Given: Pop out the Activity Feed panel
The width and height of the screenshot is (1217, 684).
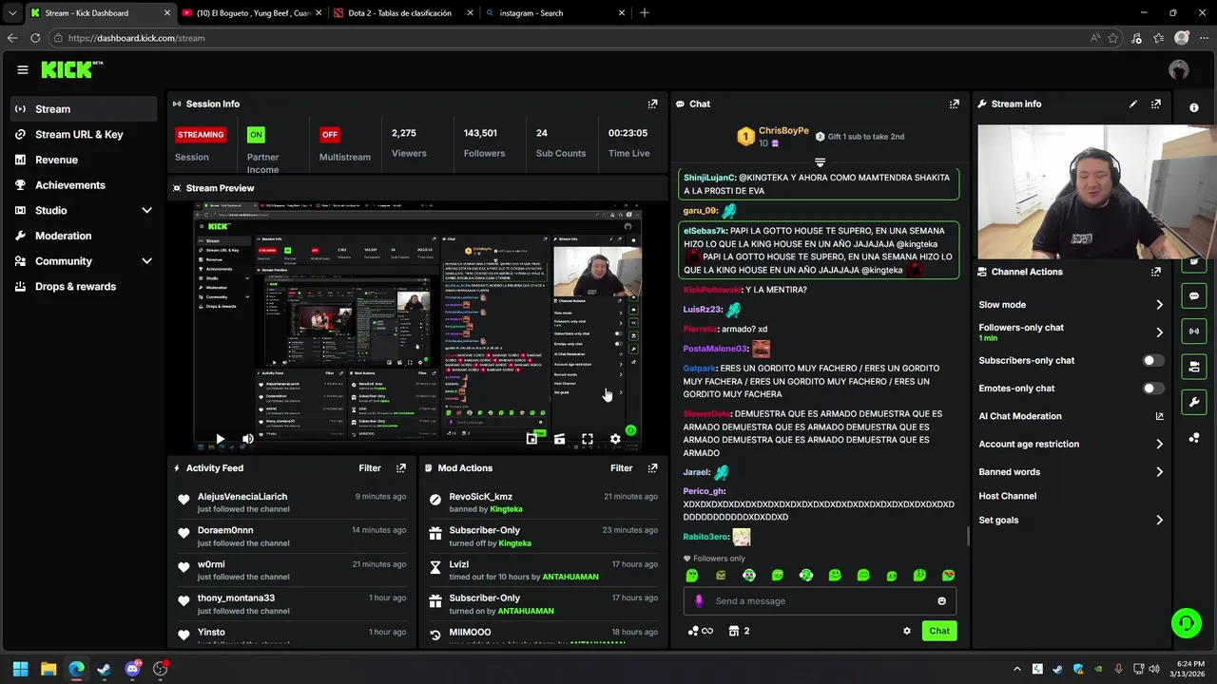Looking at the screenshot, I should (401, 468).
